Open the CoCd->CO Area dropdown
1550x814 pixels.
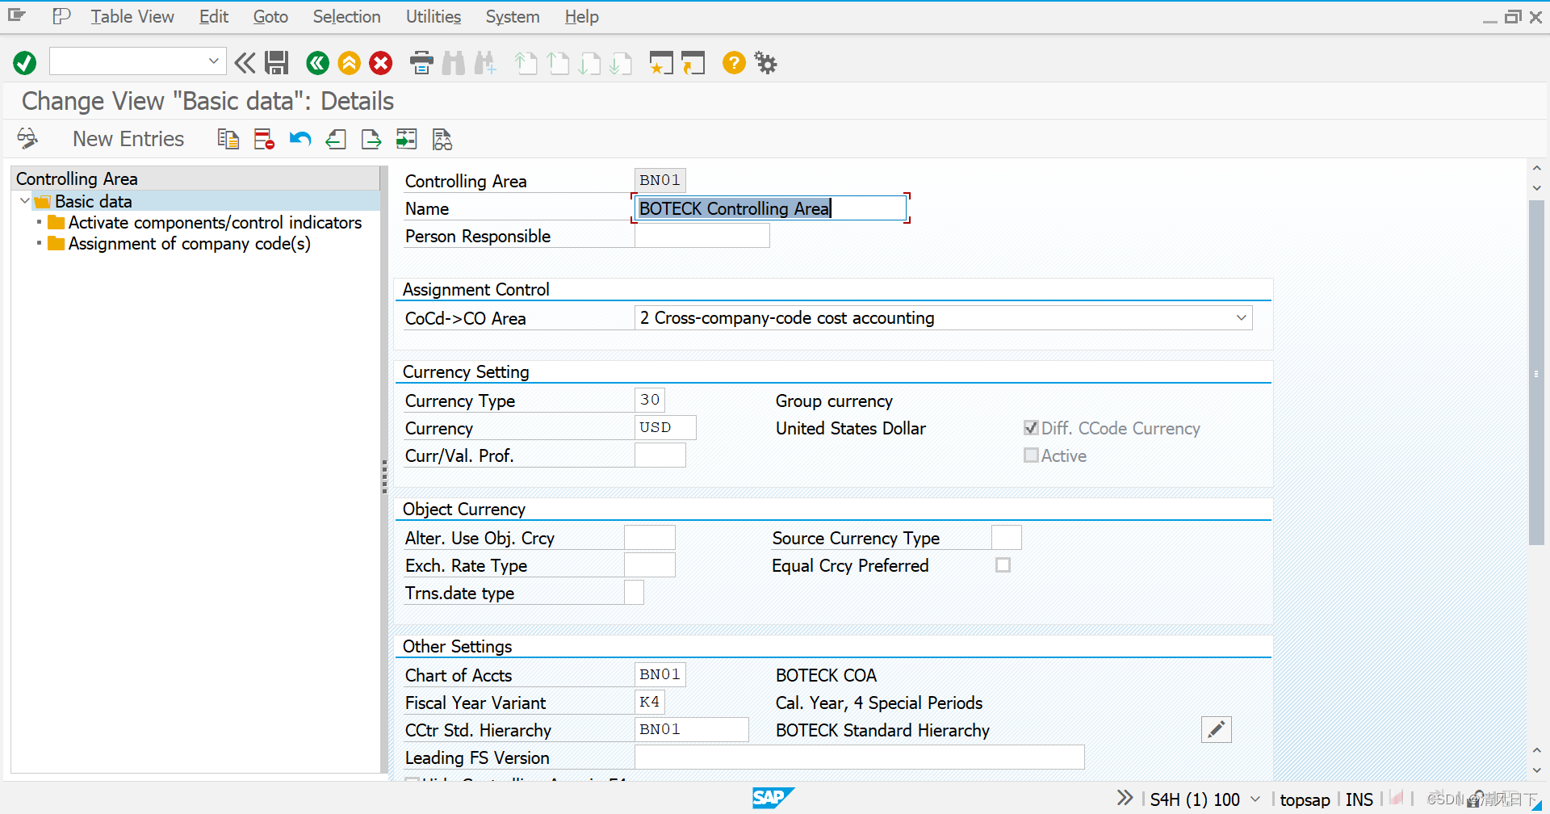point(1242,318)
